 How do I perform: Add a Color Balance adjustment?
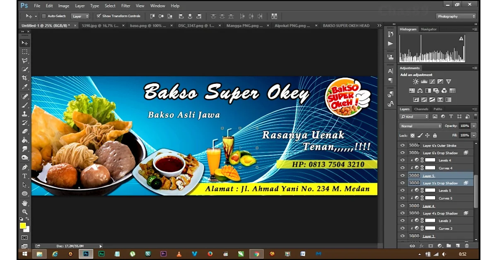click(x=420, y=90)
